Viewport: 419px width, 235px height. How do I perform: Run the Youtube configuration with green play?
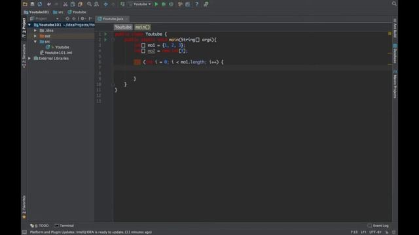156,4
